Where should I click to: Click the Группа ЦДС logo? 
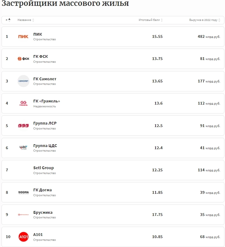pos(23,148)
